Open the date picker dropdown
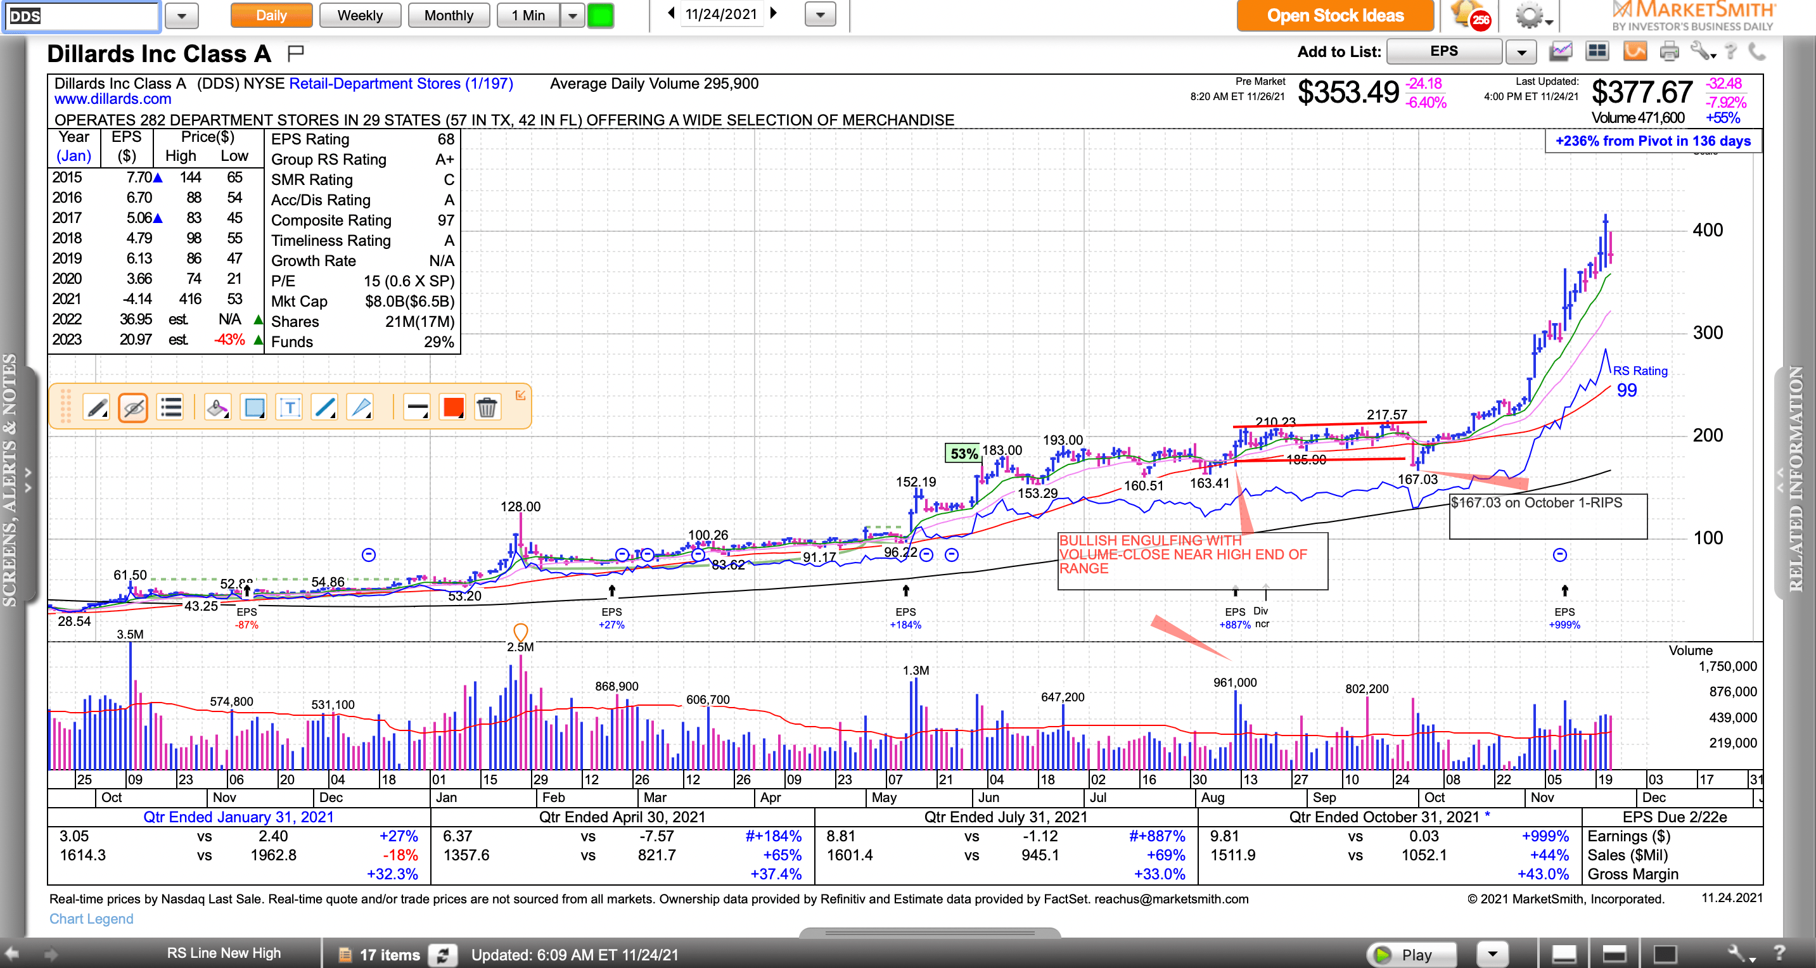 (820, 15)
